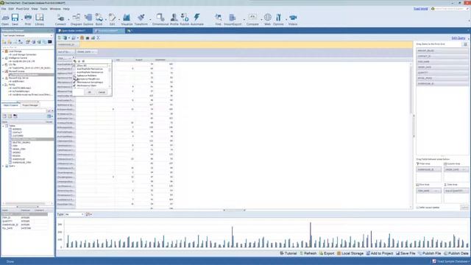Image resolution: width=471 pixels, height=265 pixels.
Task: Open the Visualize tool
Action: [x=127, y=20]
